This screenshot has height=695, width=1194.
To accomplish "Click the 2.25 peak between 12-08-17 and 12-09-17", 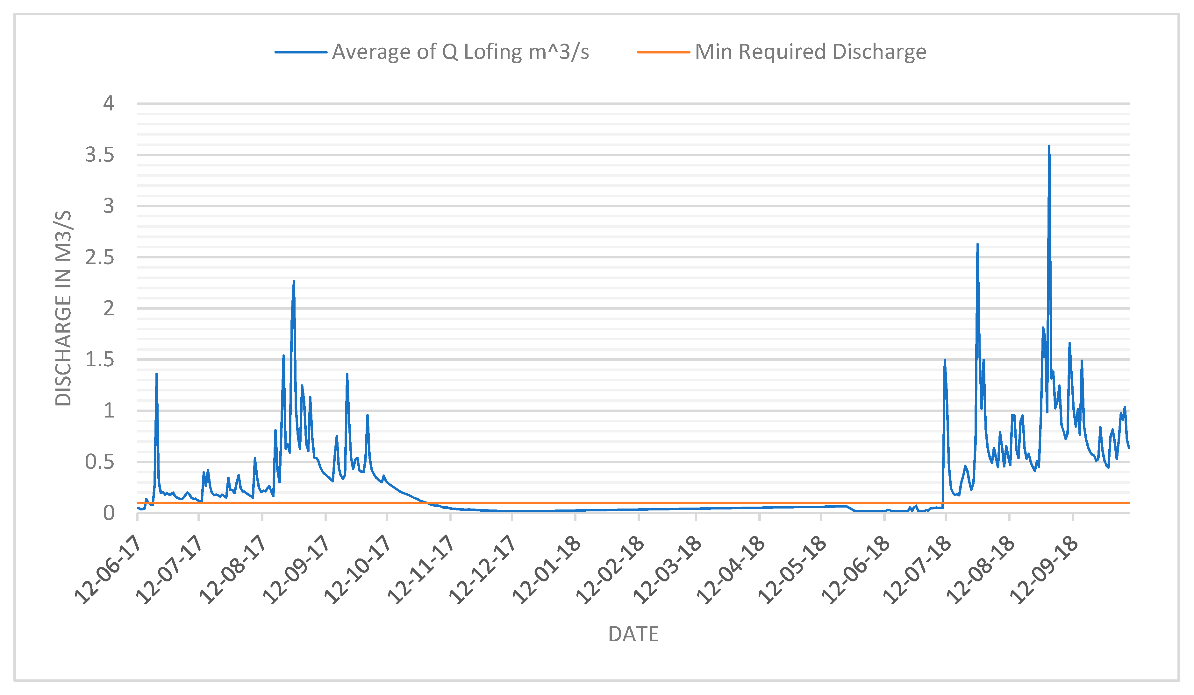I will [x=294, y=282].
